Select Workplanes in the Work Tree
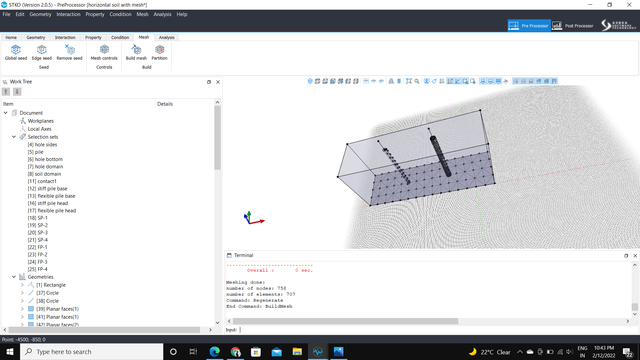The width and height of the screenshot is (640, 360). coord(41,121)
